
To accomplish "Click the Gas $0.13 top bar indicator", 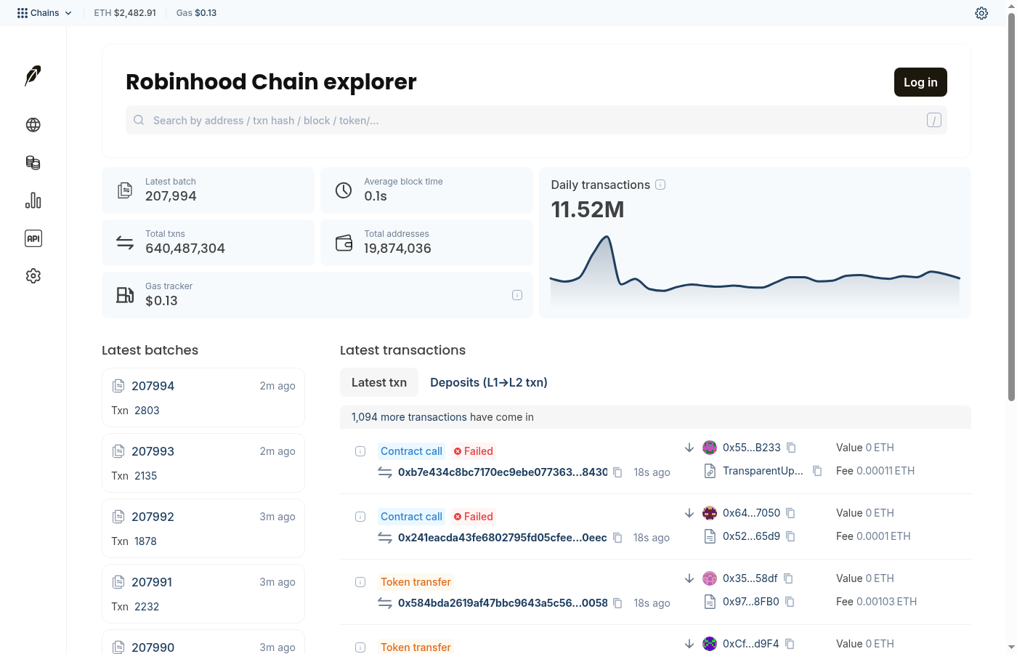I will pyautogui.click(x=196, y=13).
